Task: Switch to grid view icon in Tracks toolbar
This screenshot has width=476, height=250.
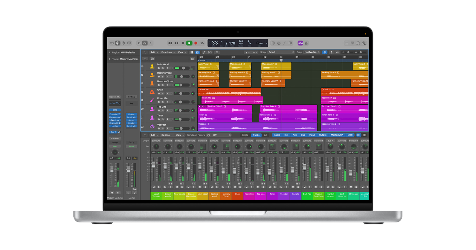Action: [x=191, y=52]
